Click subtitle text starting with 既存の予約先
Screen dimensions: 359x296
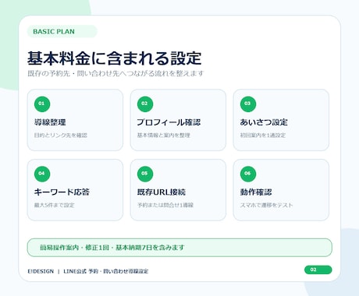coord(116,73)
